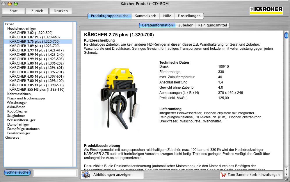The height and width of the screenshot is (182, 290).
Task: Select KÄRCHER 7.80 M plus (1.398-100)
Action: 36,81
